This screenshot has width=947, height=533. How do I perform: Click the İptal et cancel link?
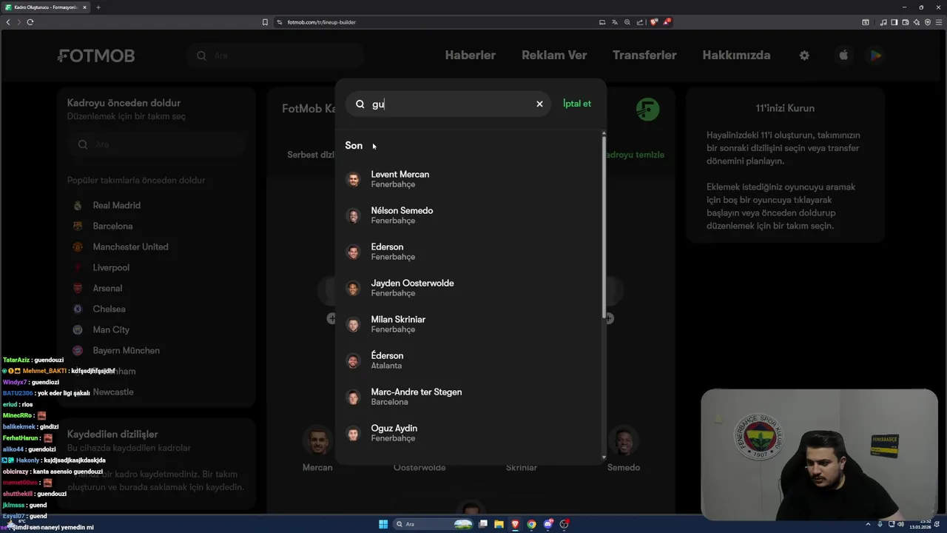577,104
